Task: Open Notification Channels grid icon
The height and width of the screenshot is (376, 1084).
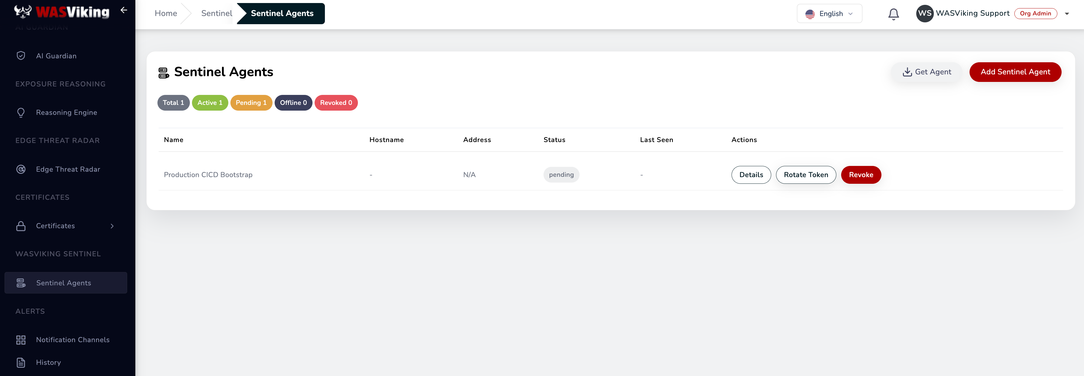Action: point(21,340)
